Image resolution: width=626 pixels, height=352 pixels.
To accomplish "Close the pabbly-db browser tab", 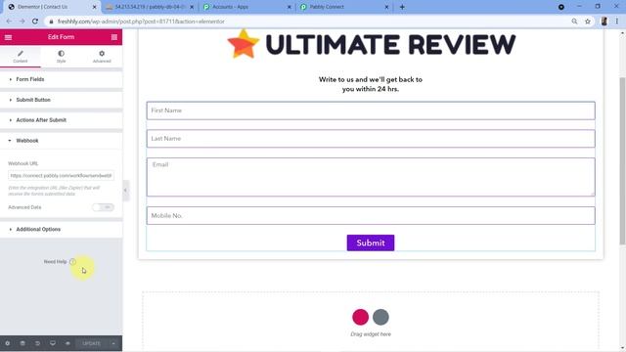I will click(192, 7).
